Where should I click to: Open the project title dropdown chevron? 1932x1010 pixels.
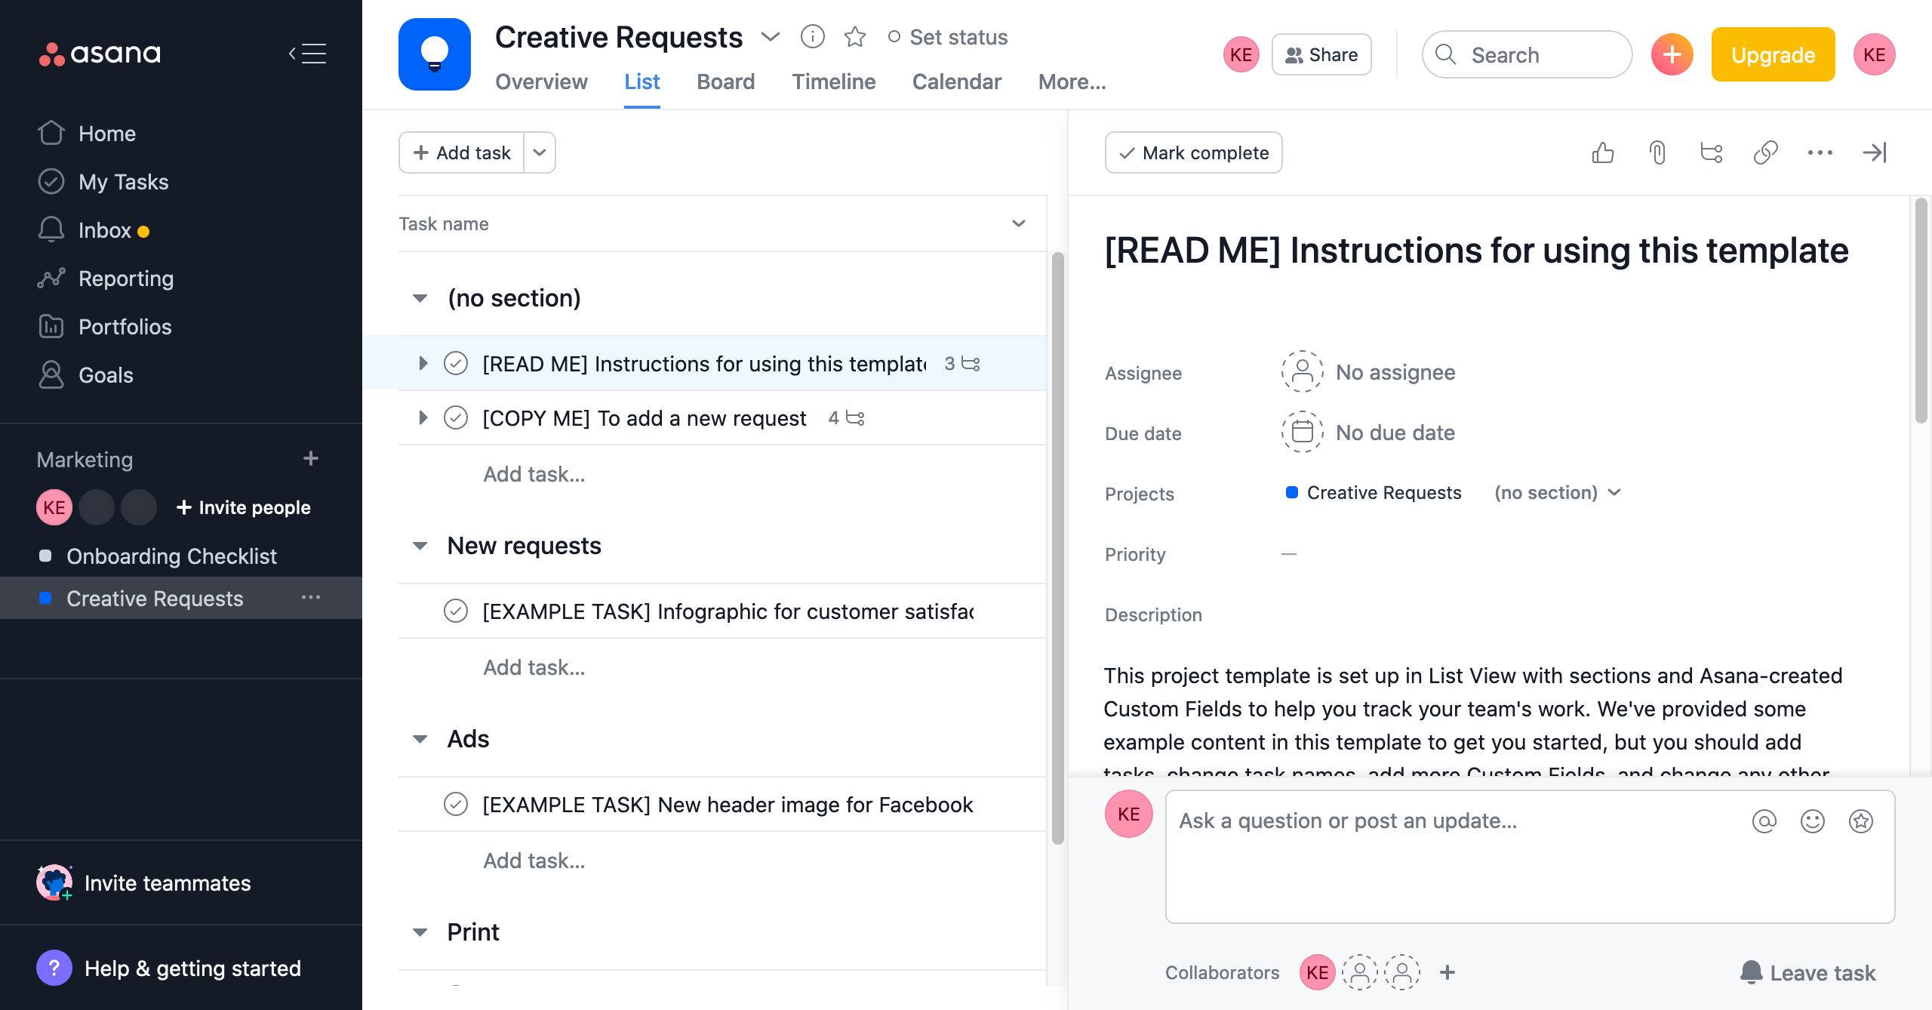click(770, 36)
